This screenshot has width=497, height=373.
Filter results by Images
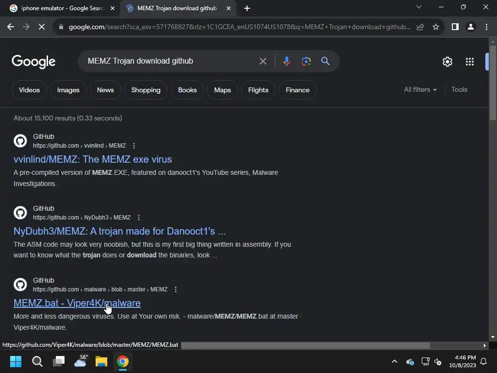(68, 90)
